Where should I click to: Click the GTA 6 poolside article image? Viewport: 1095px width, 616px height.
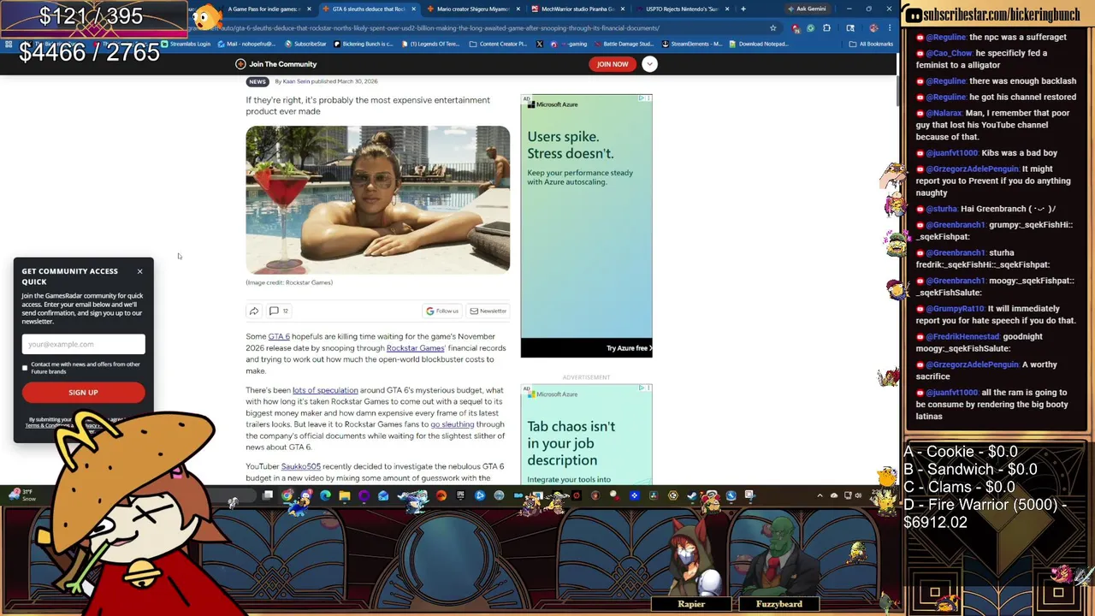click(x=377, y=200)
